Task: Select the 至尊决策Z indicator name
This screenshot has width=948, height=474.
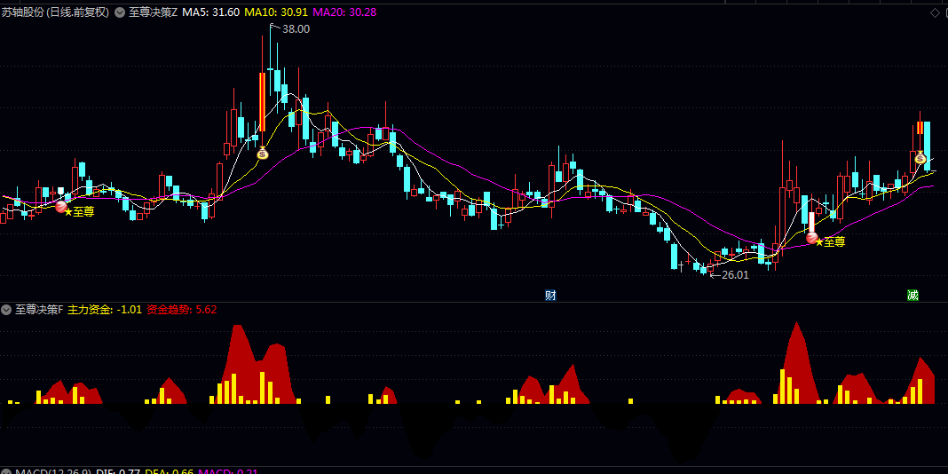Action: pyautogui.click(x=153, y=12)
